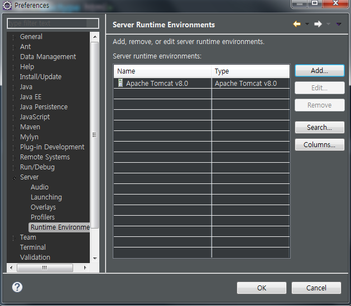
Task: Open Profilers under Server
Action: click(43, 217)
